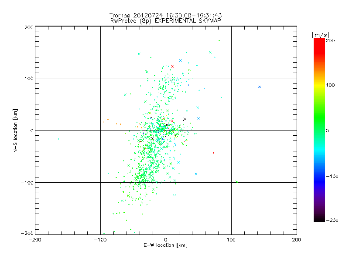Click the colorbar tick label '-100'
Image resolution: width=349 pixels, height=261 pixels.
332,177
